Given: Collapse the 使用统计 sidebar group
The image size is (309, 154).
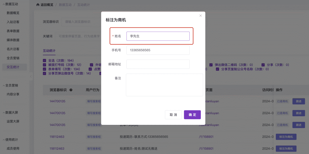Looking at the screenshot, I should tap(3, 140).
